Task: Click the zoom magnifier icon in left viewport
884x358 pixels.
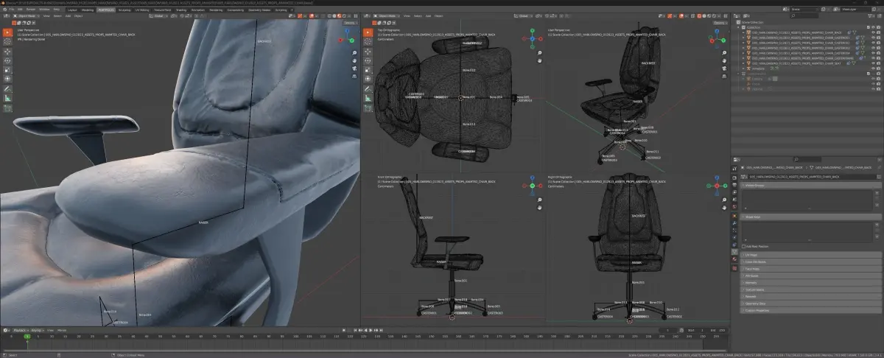Action: pos(354,53)
